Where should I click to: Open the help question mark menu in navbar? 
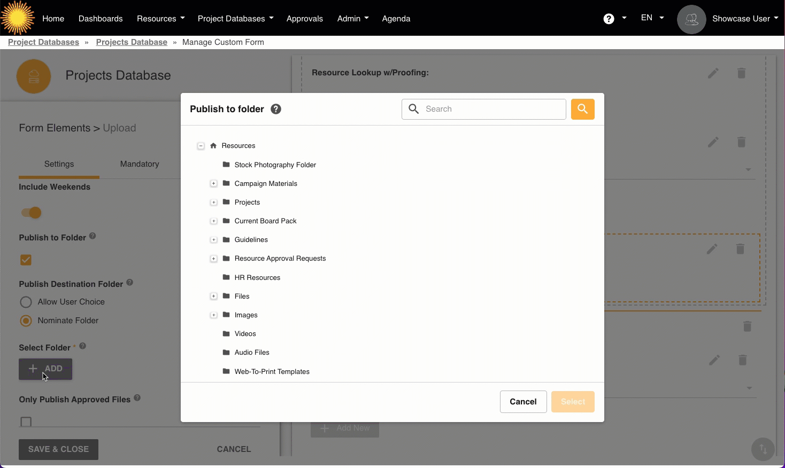(x=609, y=19)
